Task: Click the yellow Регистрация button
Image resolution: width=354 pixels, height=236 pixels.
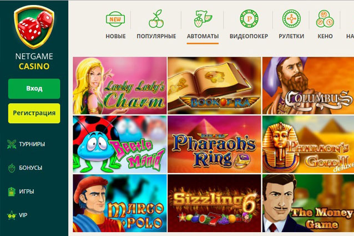Action: pyautogui.click(x=34, y=113)
